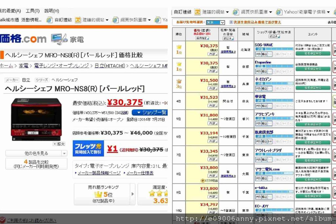Open メーカー仕様表 link
Image resolution: width=336 pixels, height=224 pixels.
point(140,173)
